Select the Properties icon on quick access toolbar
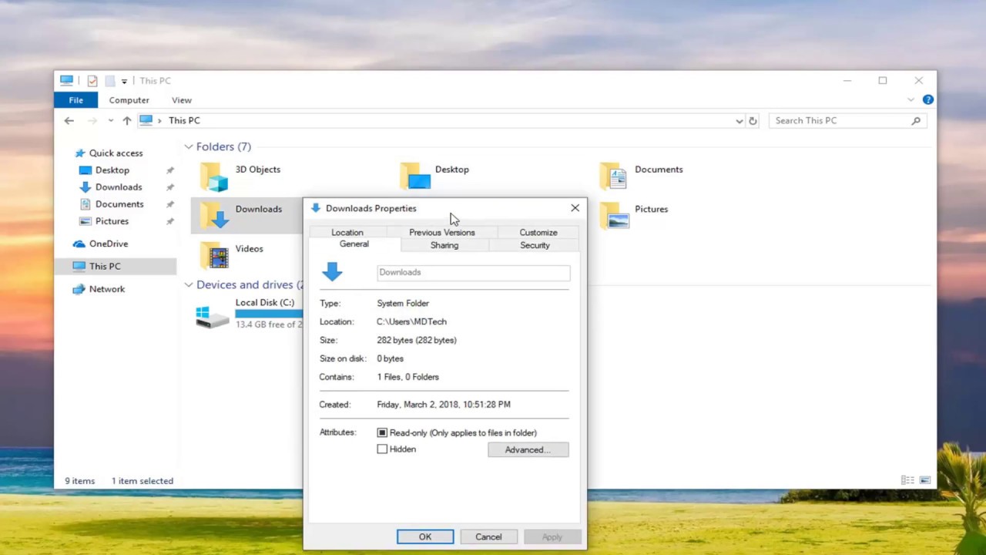 [92, 80]
